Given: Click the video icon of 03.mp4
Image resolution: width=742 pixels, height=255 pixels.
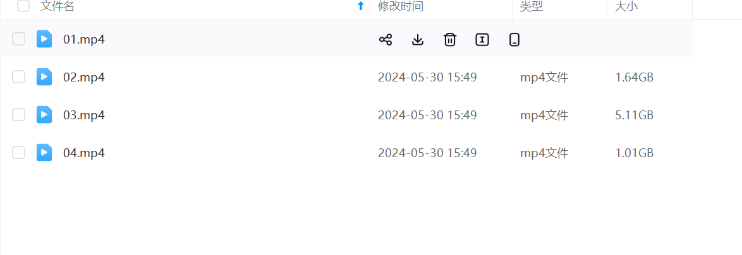Looking at the screenshot, I should [44, 115].
